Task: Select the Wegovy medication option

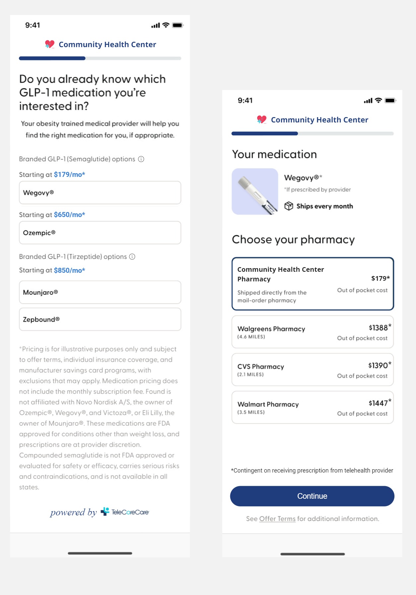Action: [x=100, y=192]
